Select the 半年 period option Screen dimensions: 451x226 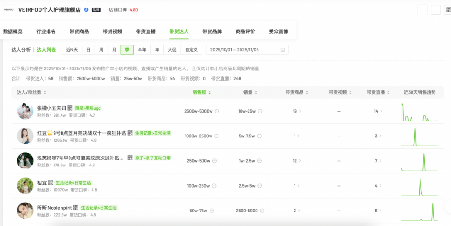click(142, 50)
